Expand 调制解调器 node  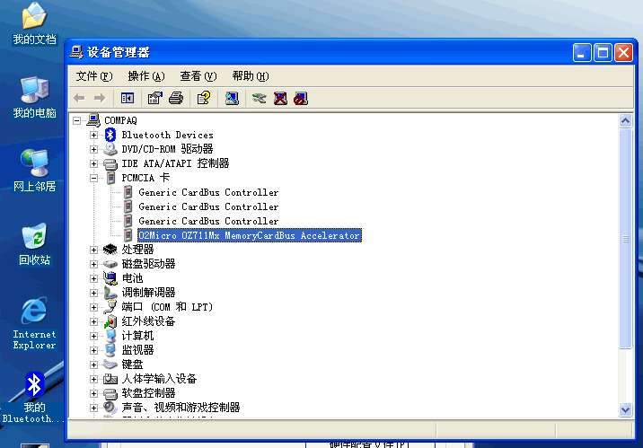pos(94,293)
